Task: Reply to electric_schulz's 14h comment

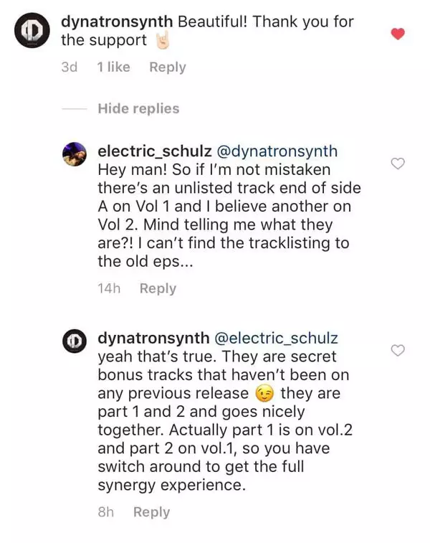Action: point(158,288)
